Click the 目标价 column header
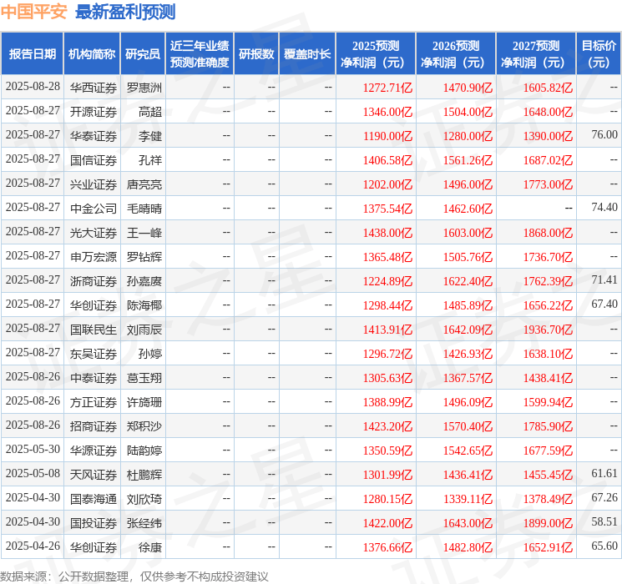 [599, 54]
